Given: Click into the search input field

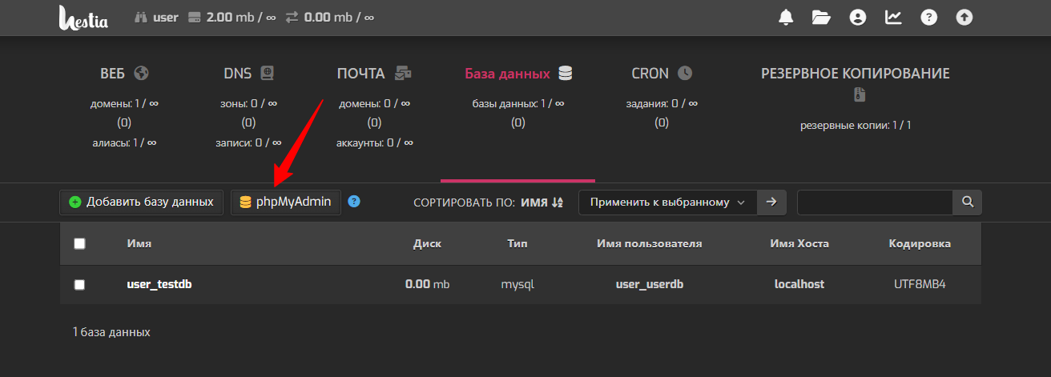Looking at the screenshot, I should point(875,203).
